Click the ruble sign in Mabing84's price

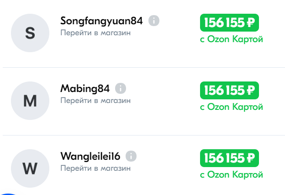tap(251, 90)
